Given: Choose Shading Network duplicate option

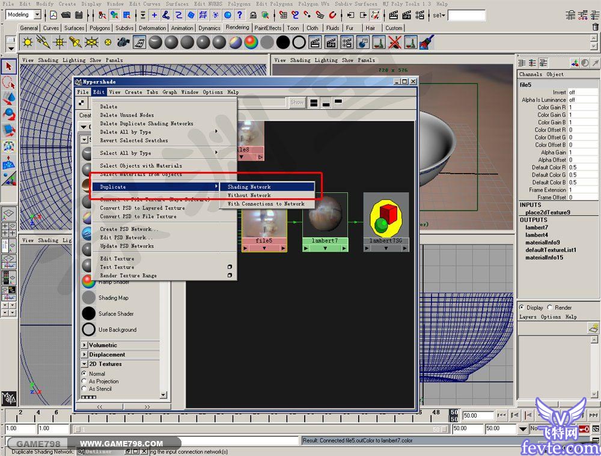Looking at the screenshot, I should click(x=267, y=187).
